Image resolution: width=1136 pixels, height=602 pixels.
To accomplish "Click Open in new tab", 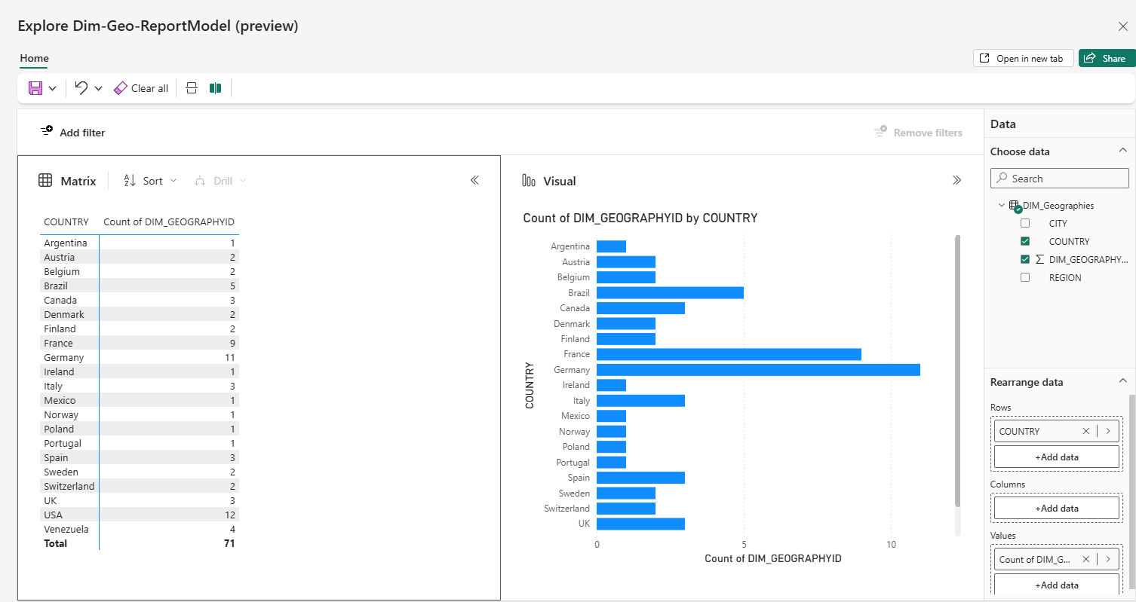I will pyautogui.click(x=1023, y=58).
